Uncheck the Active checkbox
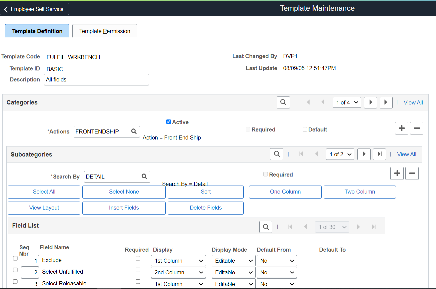The width and height of the screenshot is (436, 289). click(x=168, y=122)
